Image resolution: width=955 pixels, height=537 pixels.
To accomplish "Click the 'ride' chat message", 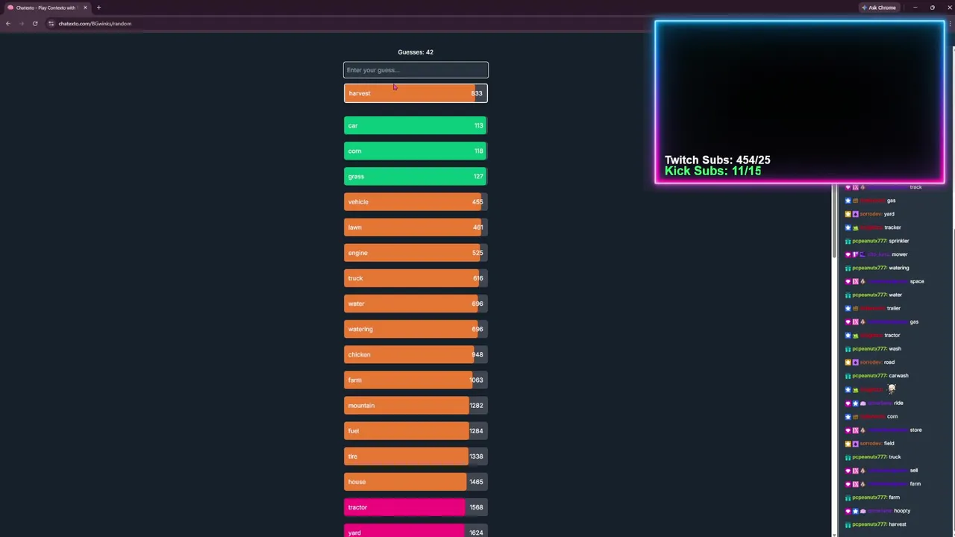I will 898,403.
